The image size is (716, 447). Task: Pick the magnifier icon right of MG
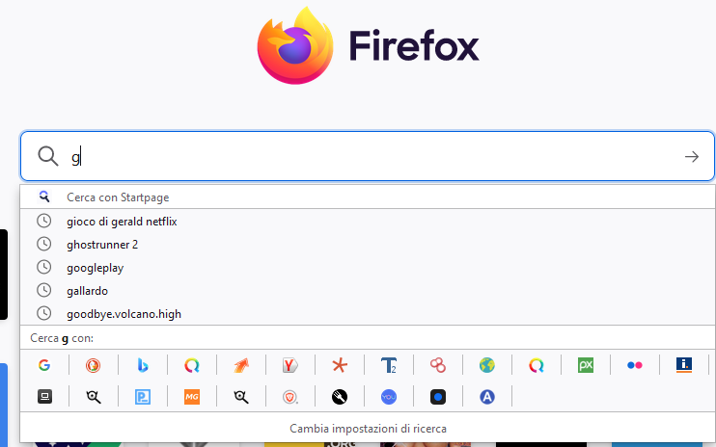(241, 397)
